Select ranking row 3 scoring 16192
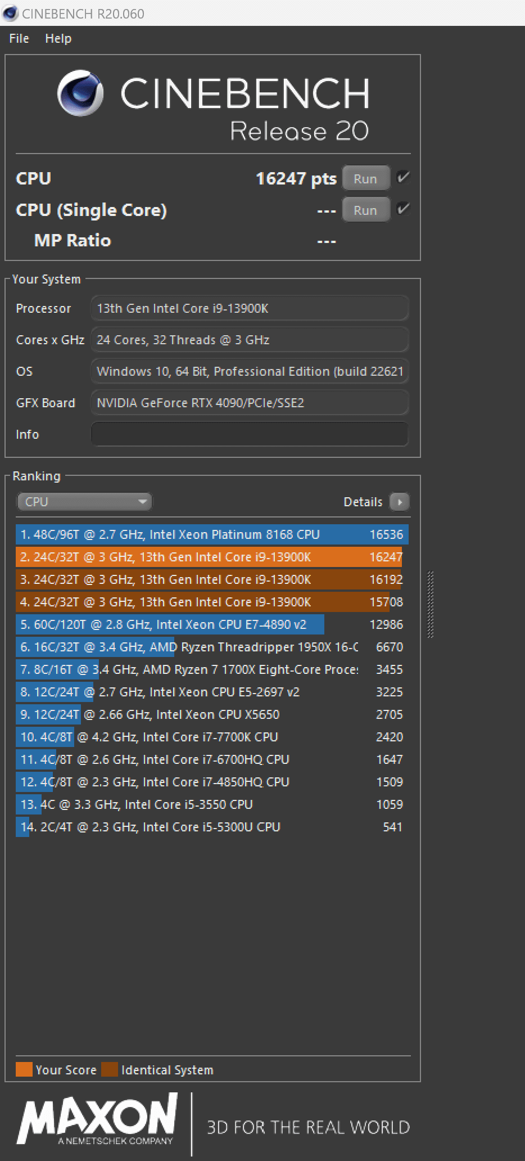This screenshot has width=525, height=1161. [212, 579]
